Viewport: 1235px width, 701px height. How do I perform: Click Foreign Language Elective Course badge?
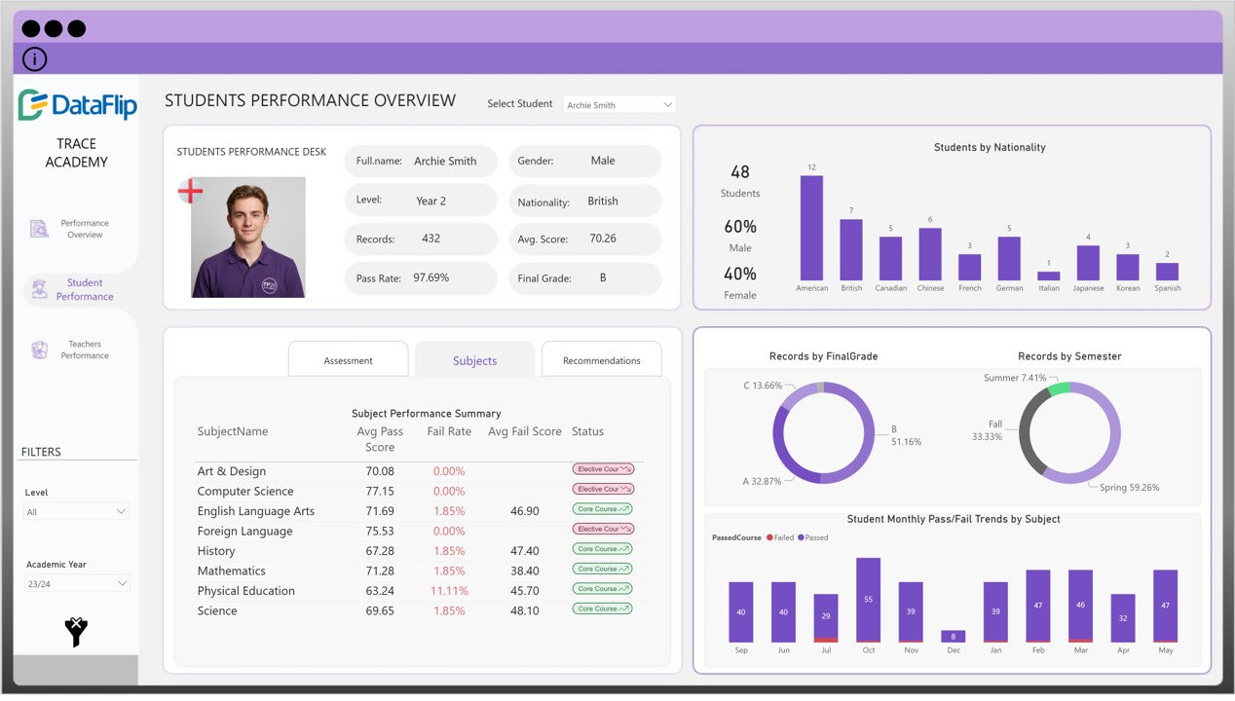(x=603, y=529)
